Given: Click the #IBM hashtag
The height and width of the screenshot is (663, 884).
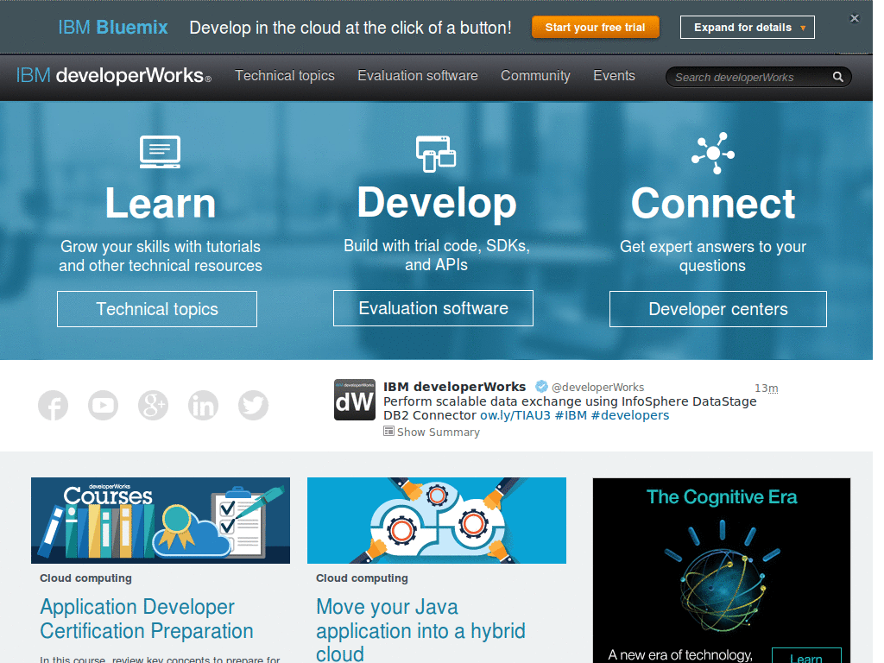Looking at the screenshot, I should (571, 415).
